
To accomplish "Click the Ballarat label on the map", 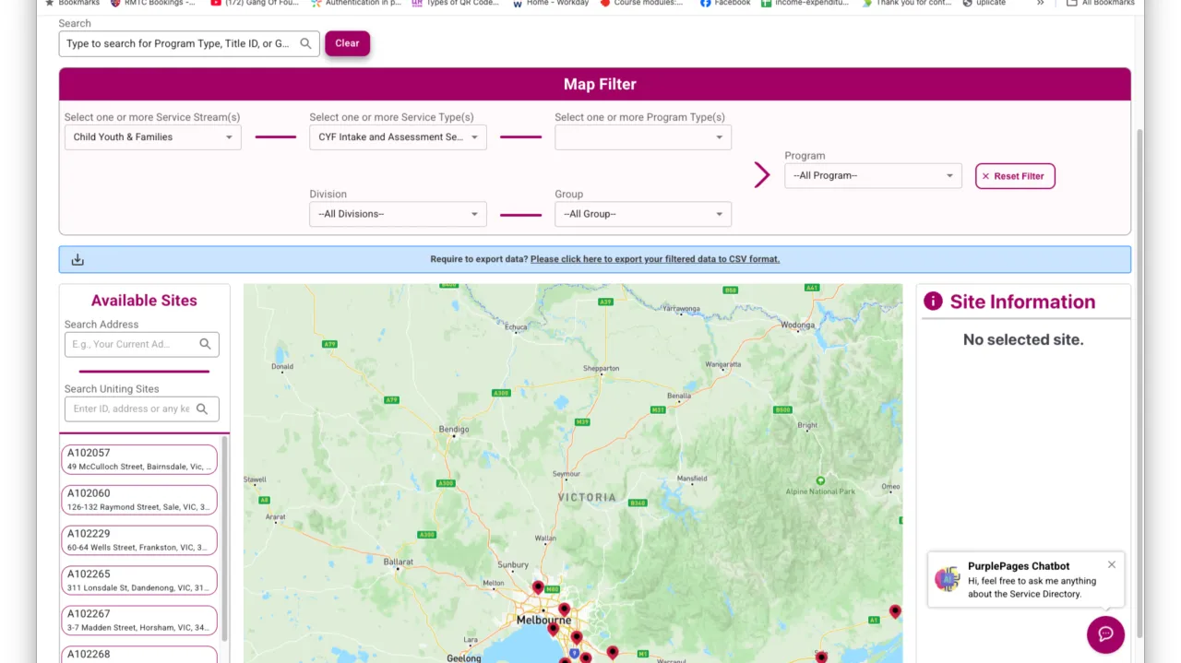I will click(399, 562).
